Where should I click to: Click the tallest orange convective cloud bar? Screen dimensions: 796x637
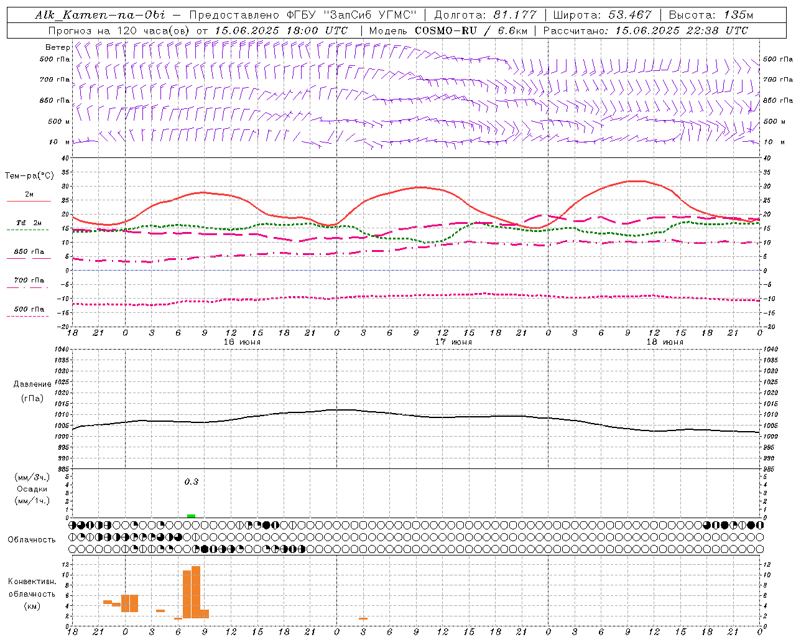click(x=196, y=592)
